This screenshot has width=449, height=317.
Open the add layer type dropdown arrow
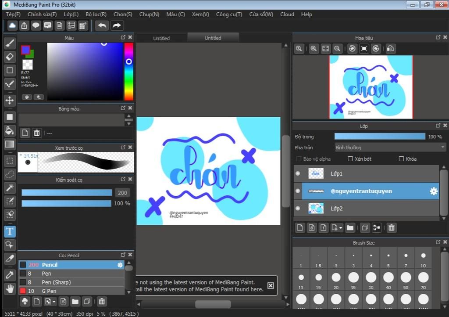coord(340,228)
